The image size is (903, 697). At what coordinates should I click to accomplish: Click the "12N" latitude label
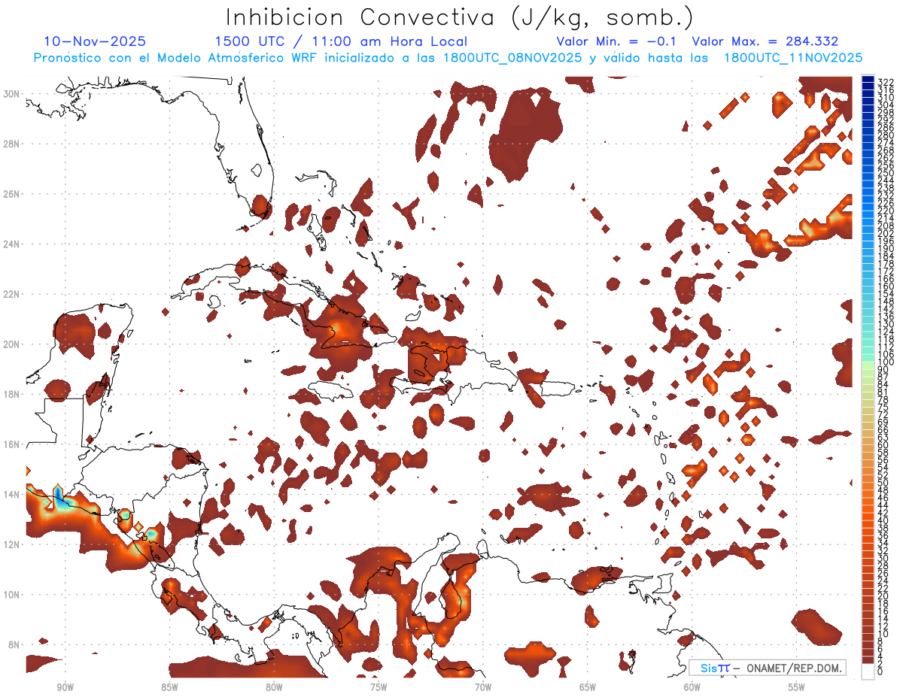[x=12, y=544]
